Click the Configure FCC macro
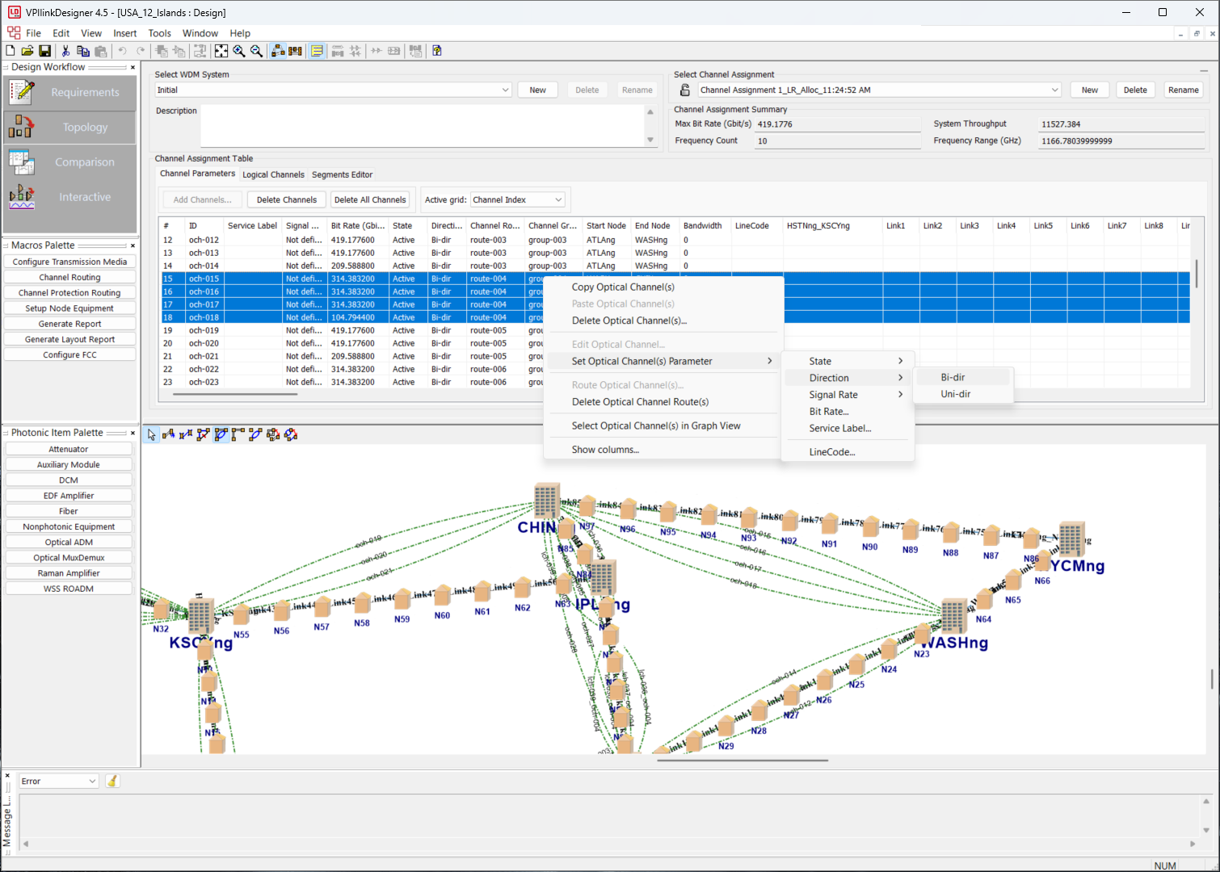1220x872 pixels. tap(69, 355)
